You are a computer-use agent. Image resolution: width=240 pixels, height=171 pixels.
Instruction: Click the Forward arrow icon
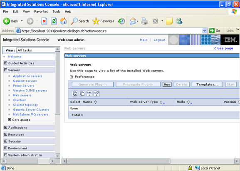pyautogui.click(x=30, y=21)
